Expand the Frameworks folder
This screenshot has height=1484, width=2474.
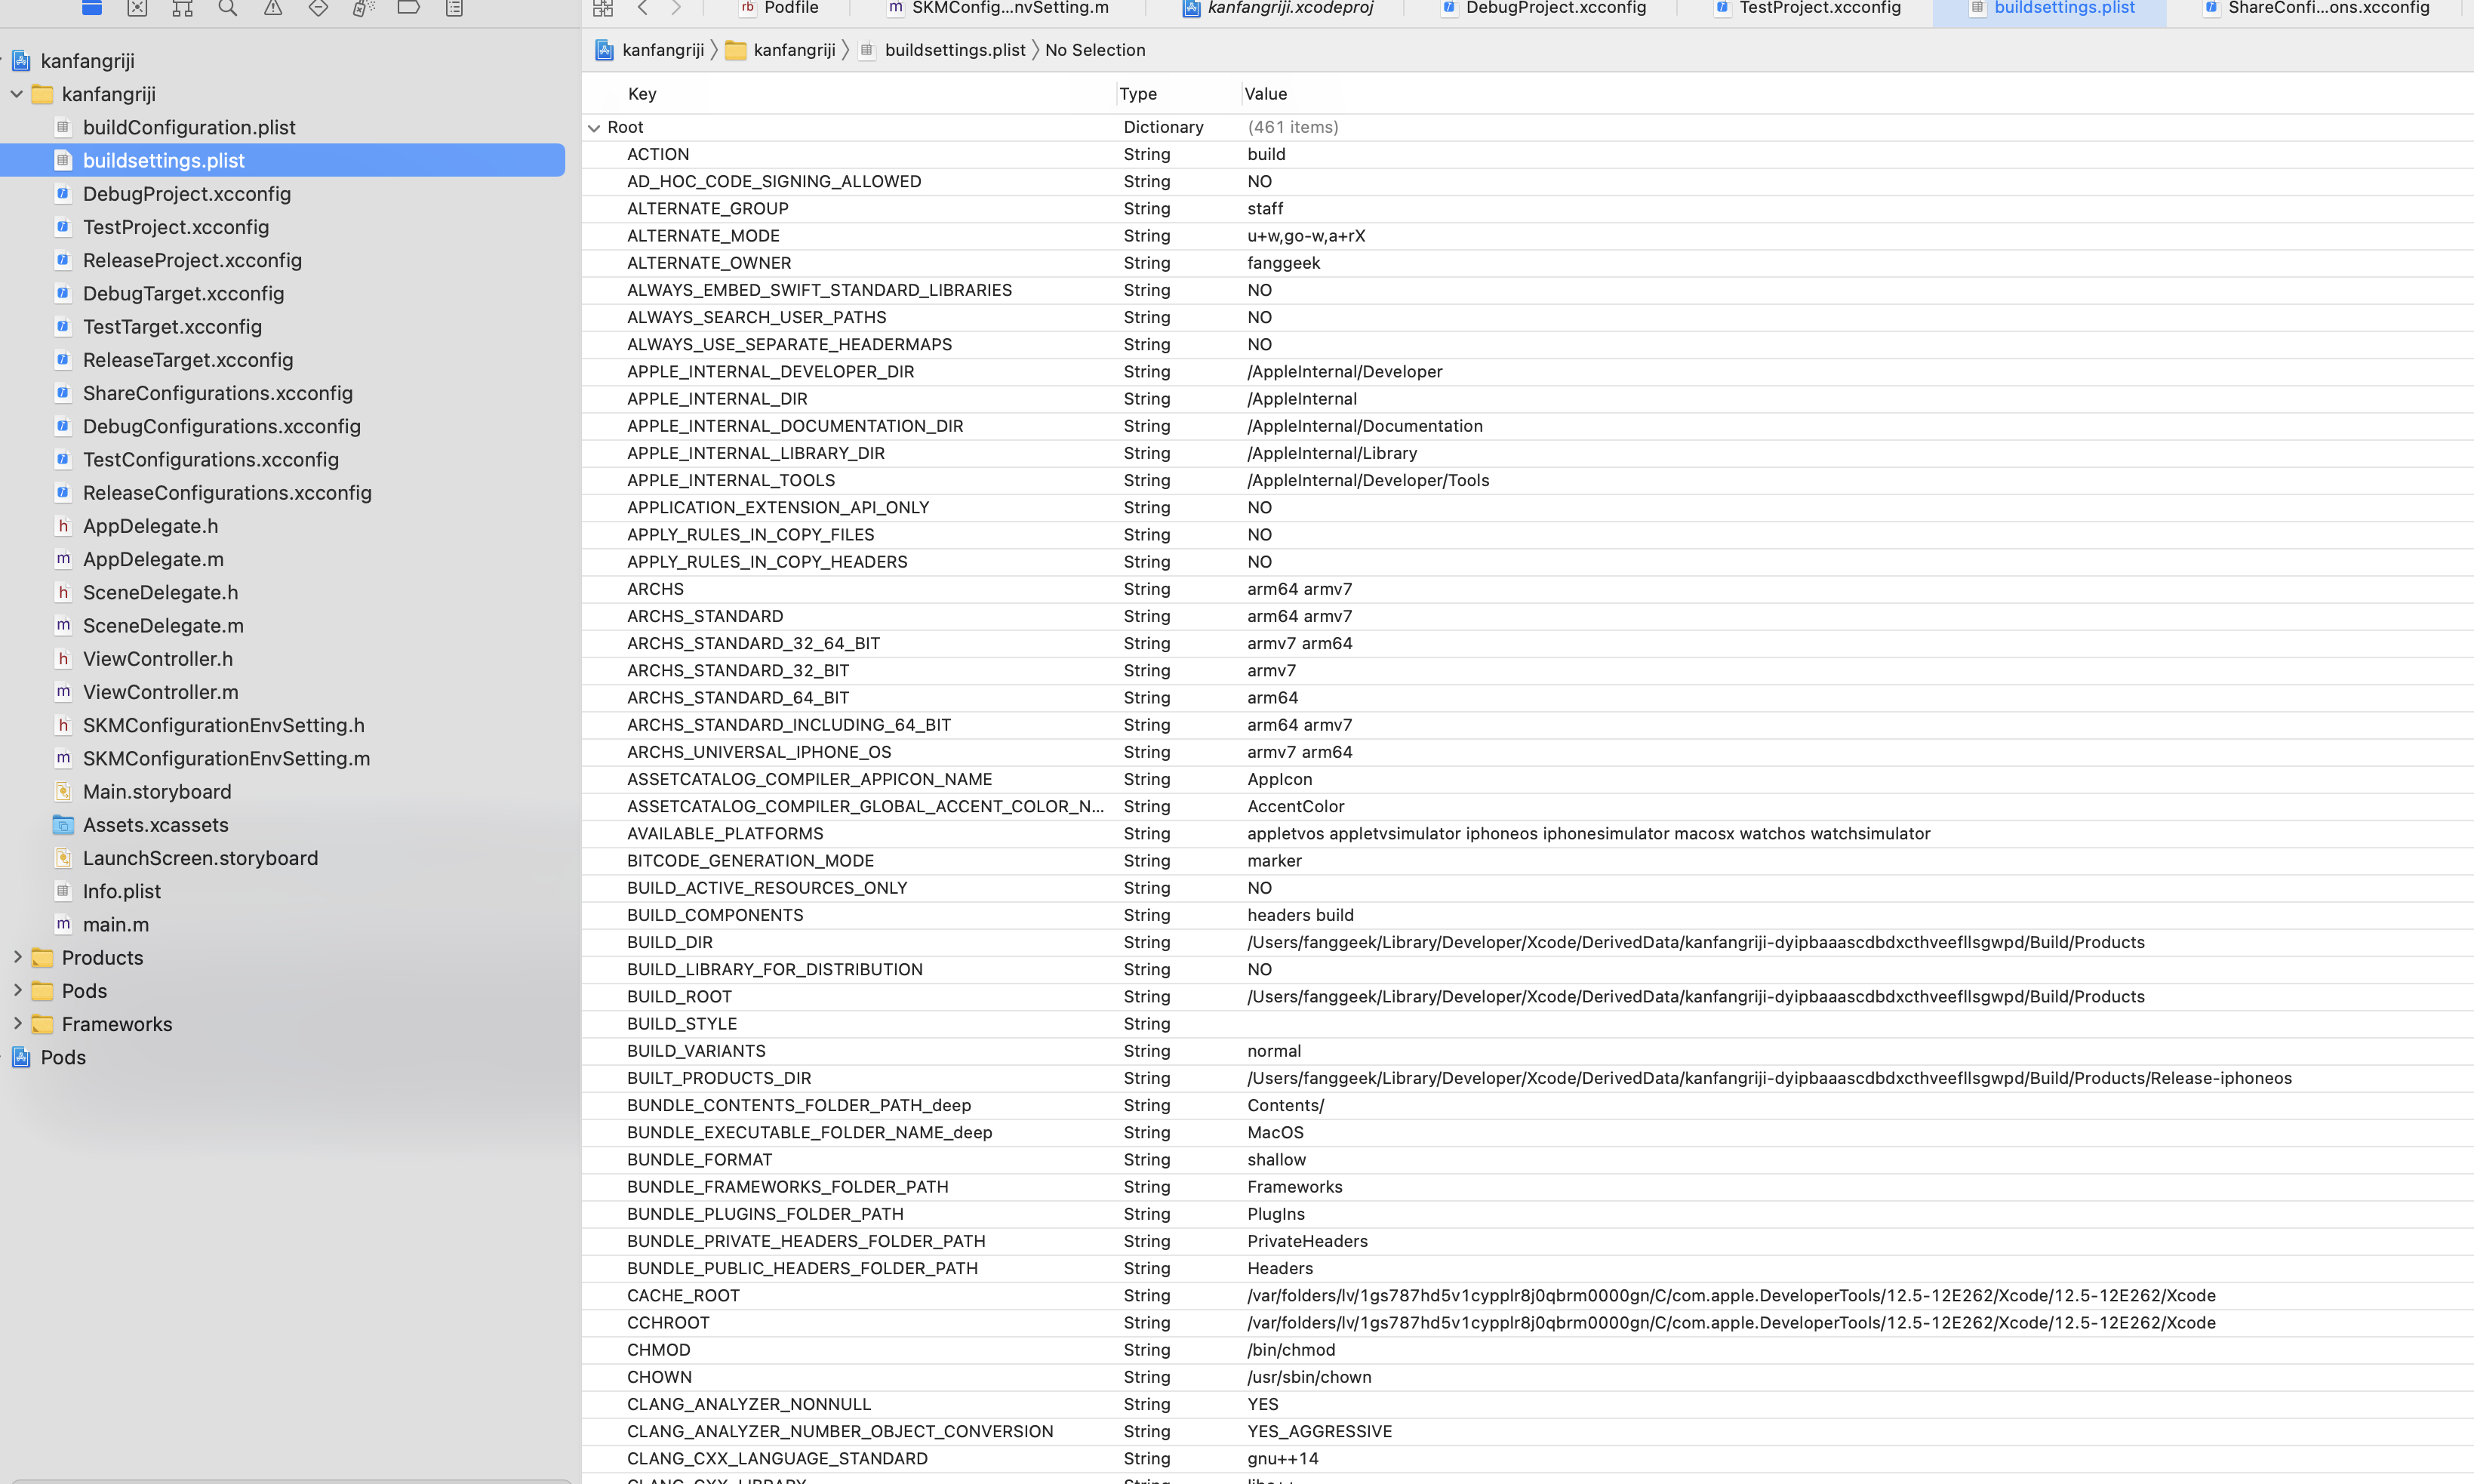(17, 1023)
